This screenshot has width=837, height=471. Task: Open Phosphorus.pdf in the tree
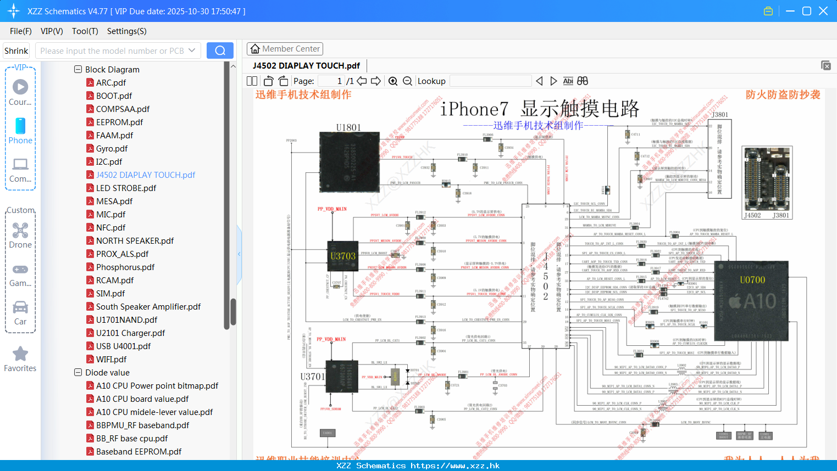click(x=125, y=267)
